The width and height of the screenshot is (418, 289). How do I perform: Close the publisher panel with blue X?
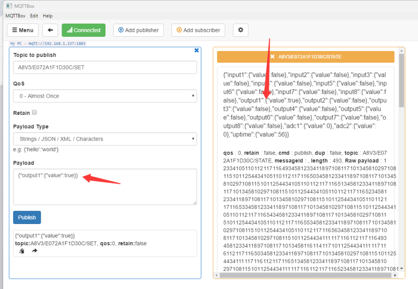(x=196, y=50)
